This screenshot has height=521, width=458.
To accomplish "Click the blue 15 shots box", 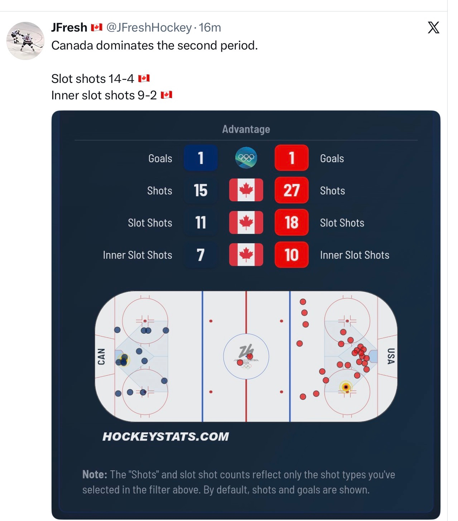I will [x=201, y=190].
